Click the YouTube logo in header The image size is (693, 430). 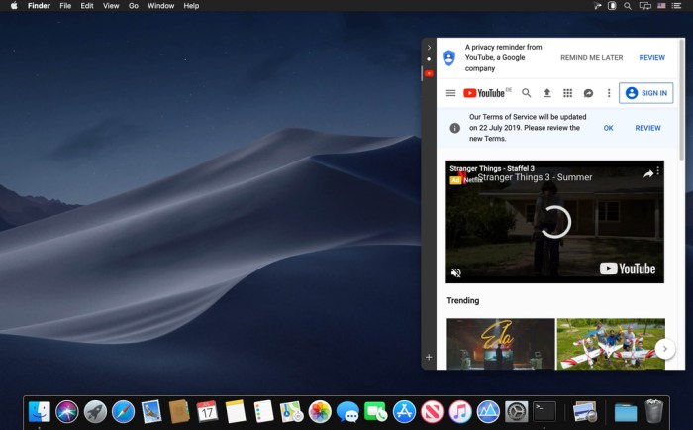pos(485,93)
